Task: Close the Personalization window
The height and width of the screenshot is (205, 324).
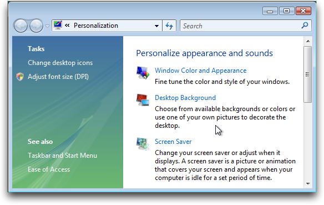Action: [303, 11]
